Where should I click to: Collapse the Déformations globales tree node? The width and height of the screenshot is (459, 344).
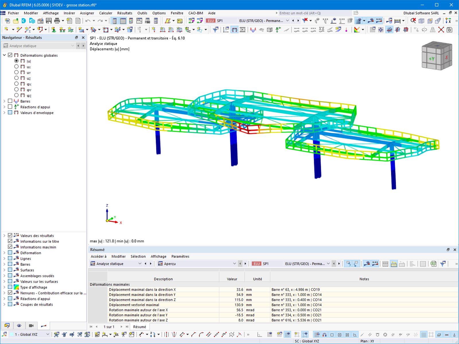pyautogui.click(x=4, y=55)
